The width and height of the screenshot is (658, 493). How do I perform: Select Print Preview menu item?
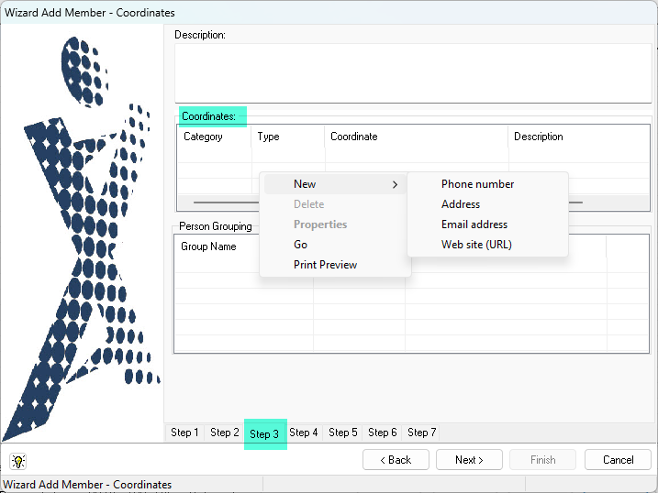(335, 265)
